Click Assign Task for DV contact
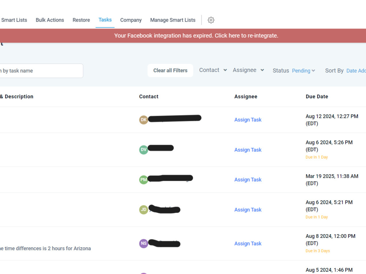 coord(248,150)
